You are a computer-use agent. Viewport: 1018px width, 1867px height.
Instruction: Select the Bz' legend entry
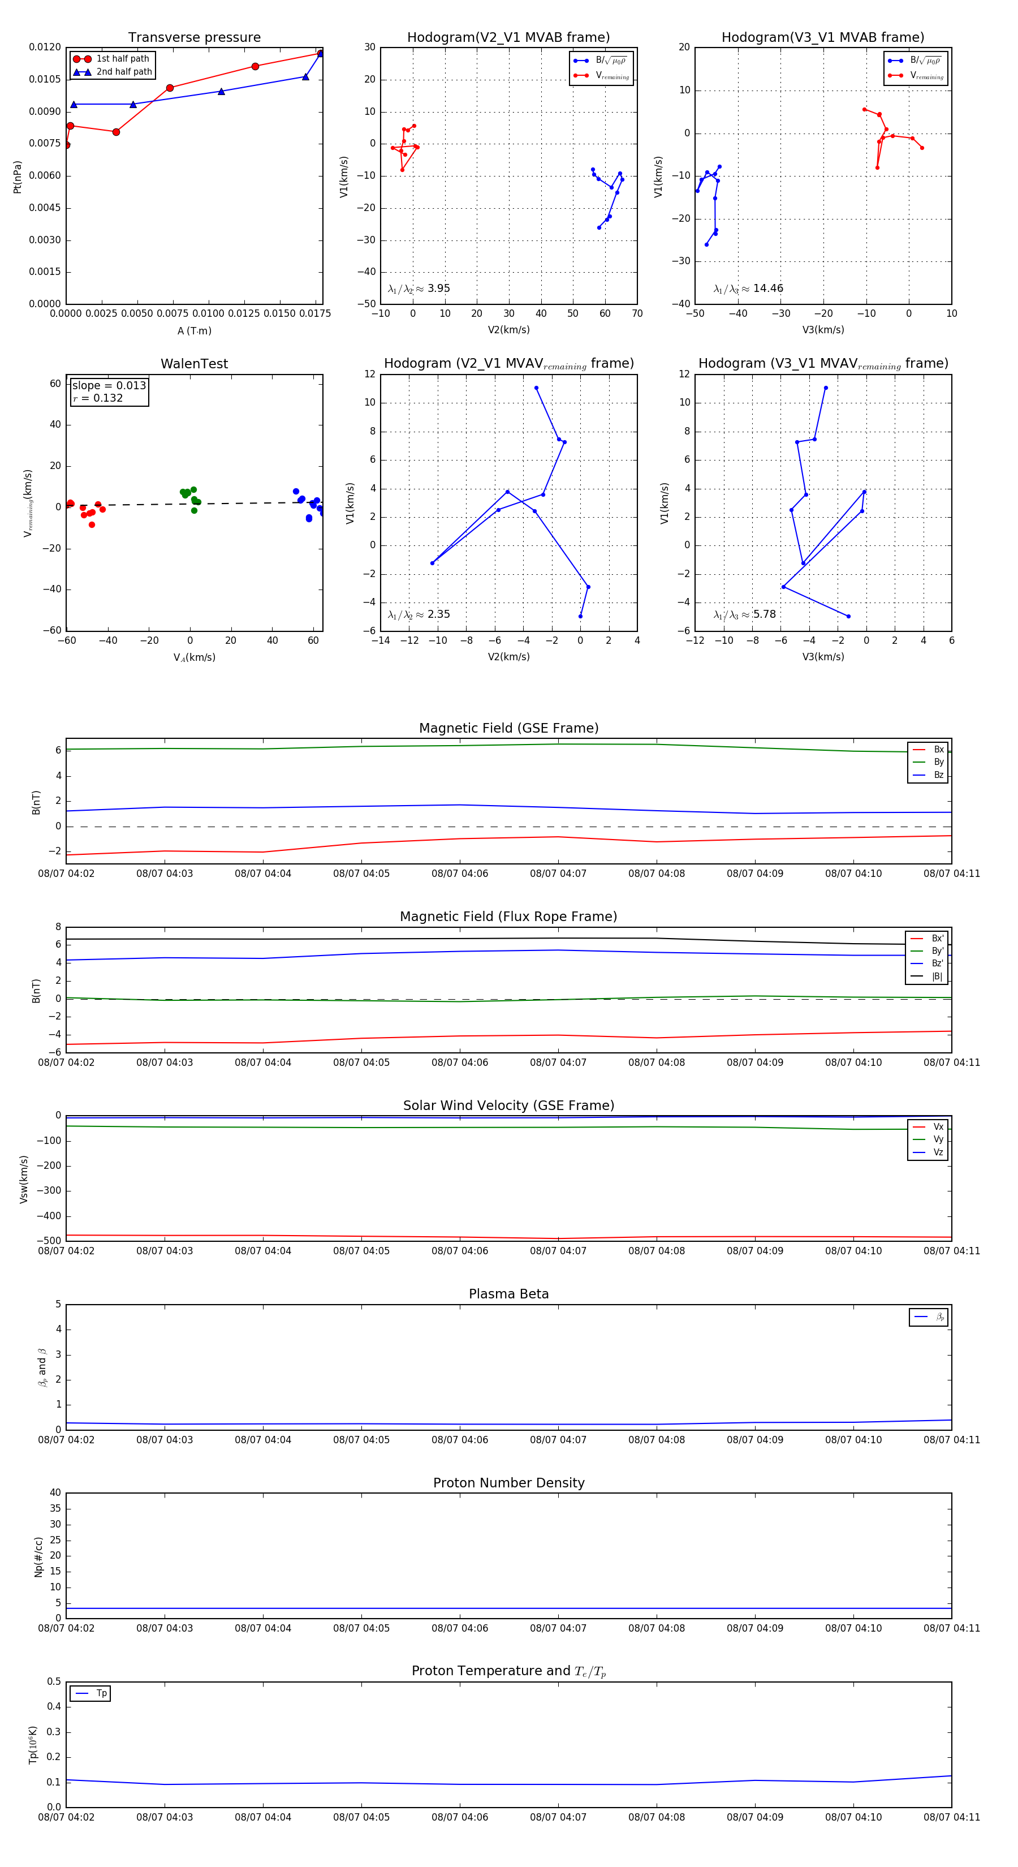point(927,963)
